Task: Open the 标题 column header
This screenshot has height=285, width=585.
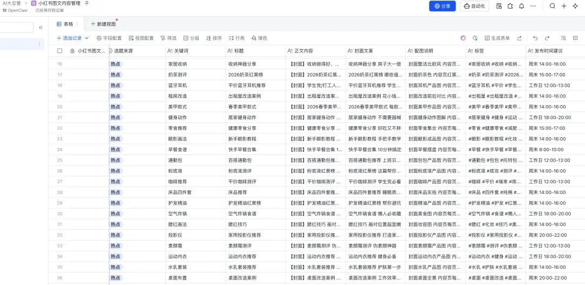Action: click(x=256, y=51)
